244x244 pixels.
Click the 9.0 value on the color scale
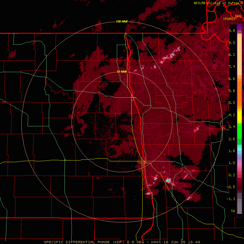(232, 43)
